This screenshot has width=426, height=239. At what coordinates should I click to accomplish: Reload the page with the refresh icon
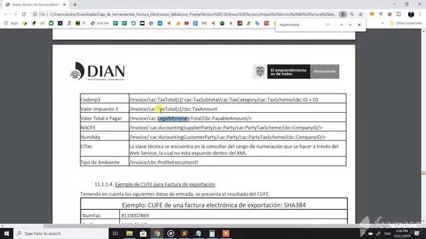pos(24,15)
